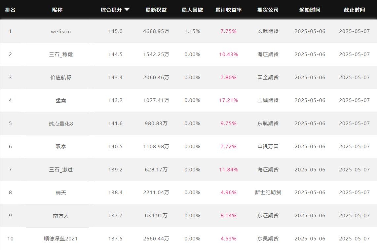
Task: Open trader 双泰 nickname
Action: [61, 146]
